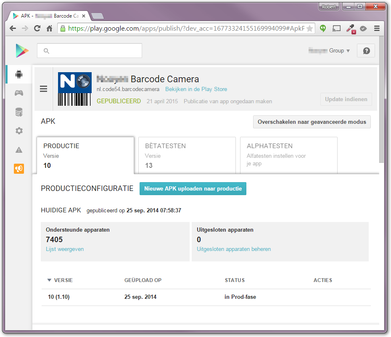The width and height of the screenshot is (391, 337).
Task: Select version row 10 (1.10)
Action: [x=206, y=297]
